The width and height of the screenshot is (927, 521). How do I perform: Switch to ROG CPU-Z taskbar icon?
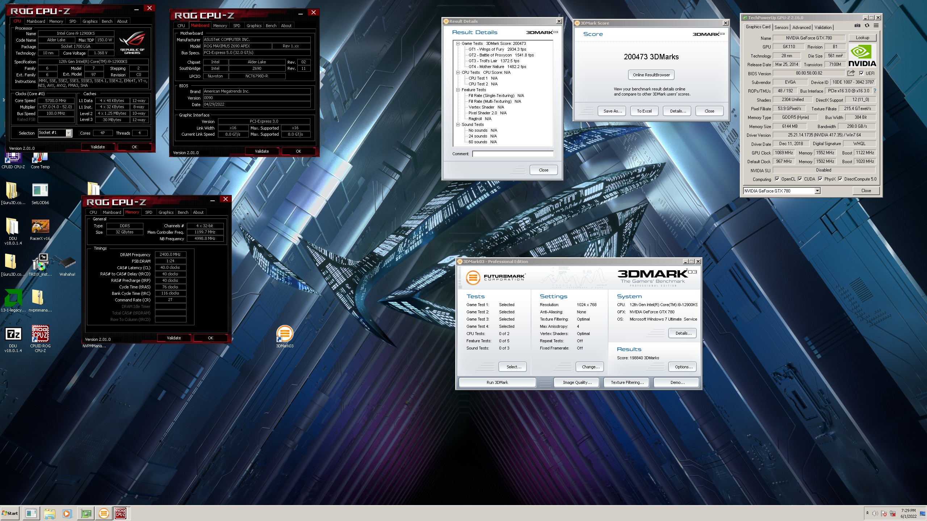(x=121, y=513)
